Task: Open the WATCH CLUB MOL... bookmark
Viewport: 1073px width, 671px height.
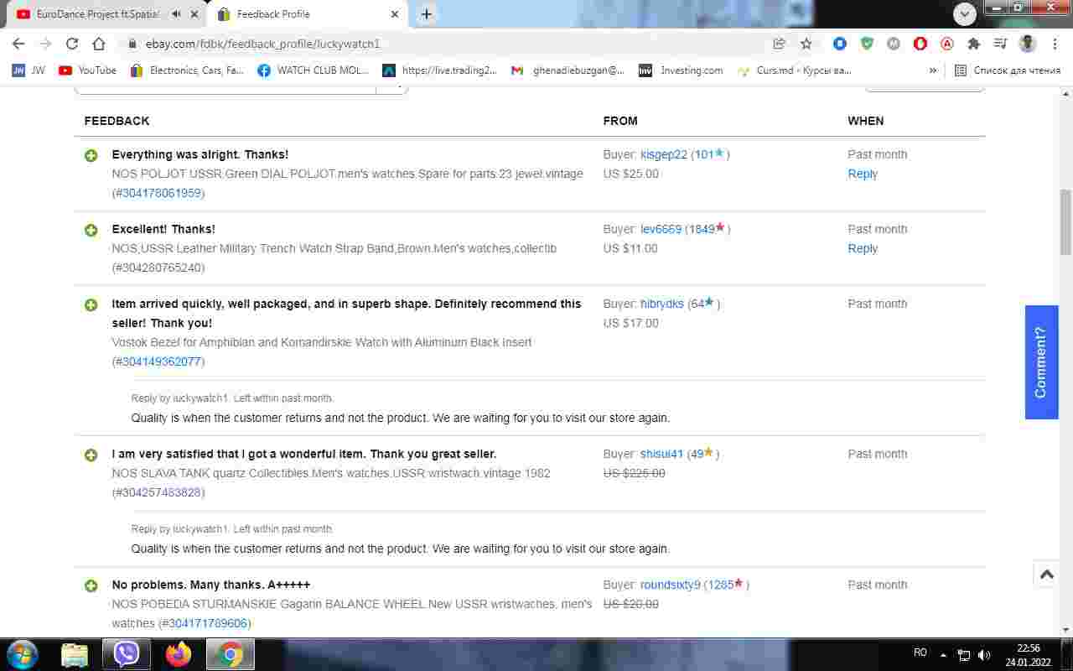Action: pyautogui.click(x=314, y=70)
